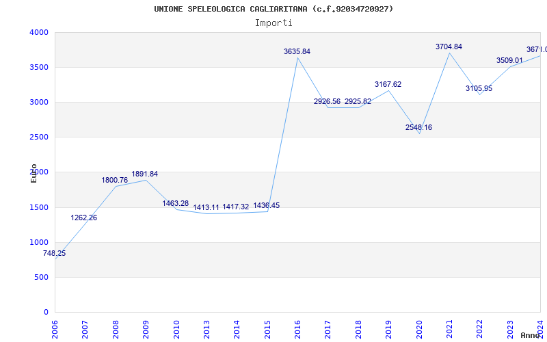
Task: Click the y-axis tick 4000
Action: coord(39,32)
